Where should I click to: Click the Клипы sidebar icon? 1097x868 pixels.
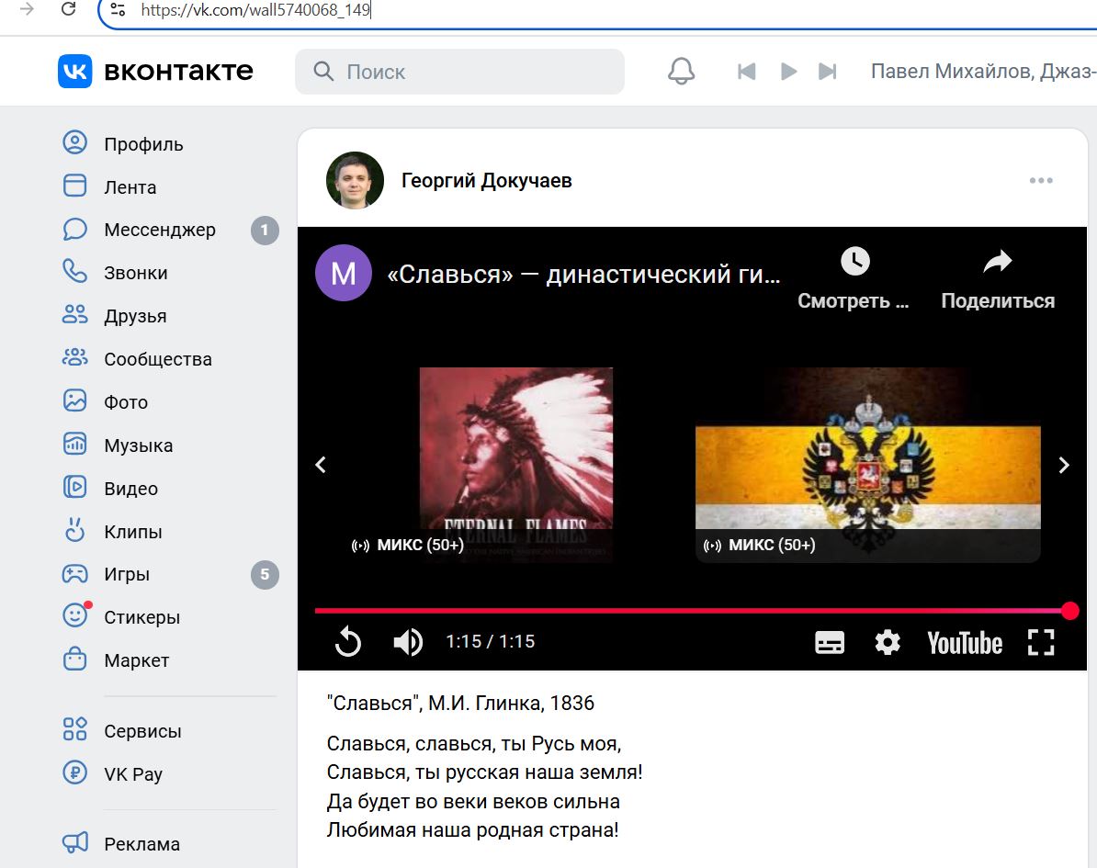74,530
